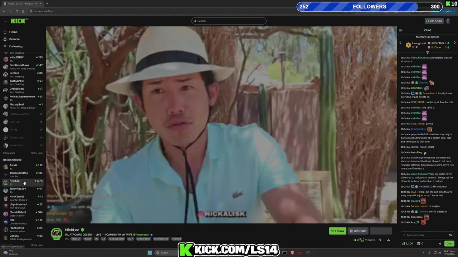Reload the browser page

[x=16, y=11]
